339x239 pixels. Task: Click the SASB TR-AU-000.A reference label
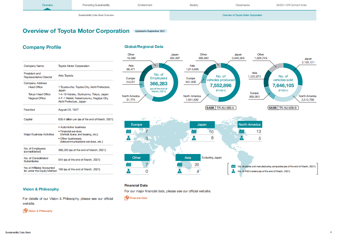[x=221, y=108]
